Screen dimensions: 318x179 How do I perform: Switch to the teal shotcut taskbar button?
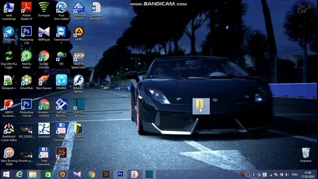click(x=149, y=175)
